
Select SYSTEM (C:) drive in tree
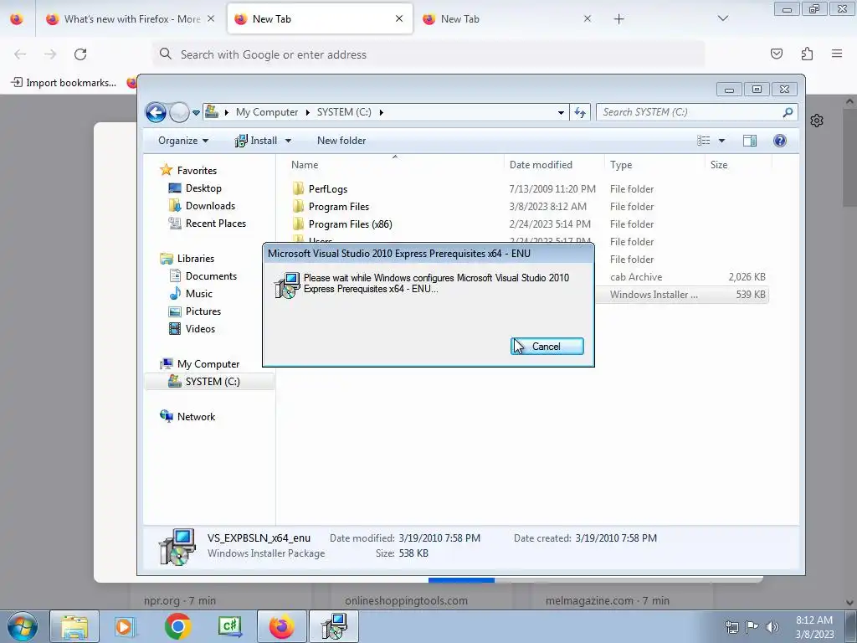(x=210, y=382)
